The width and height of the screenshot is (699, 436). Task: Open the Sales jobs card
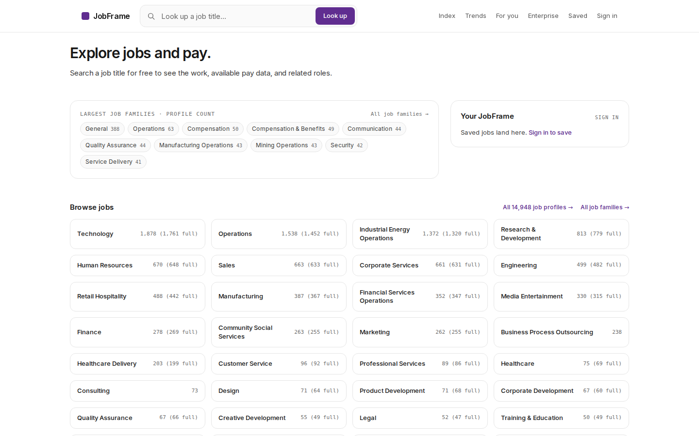click(x=279, y=265)
